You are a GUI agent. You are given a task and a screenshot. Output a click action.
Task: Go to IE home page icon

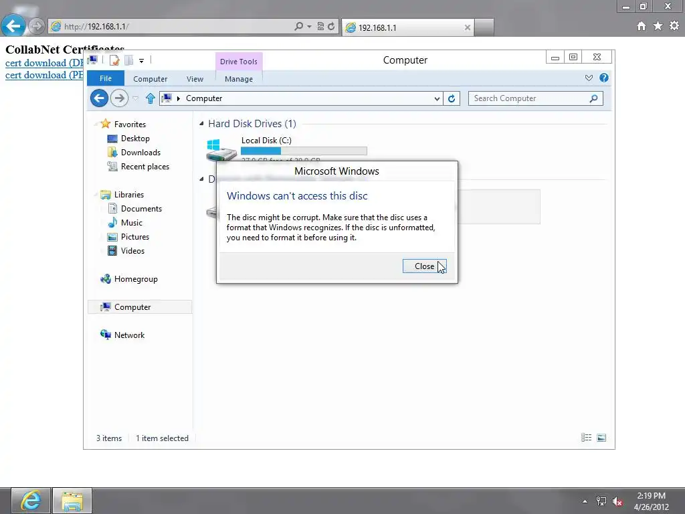coord(642,26)
